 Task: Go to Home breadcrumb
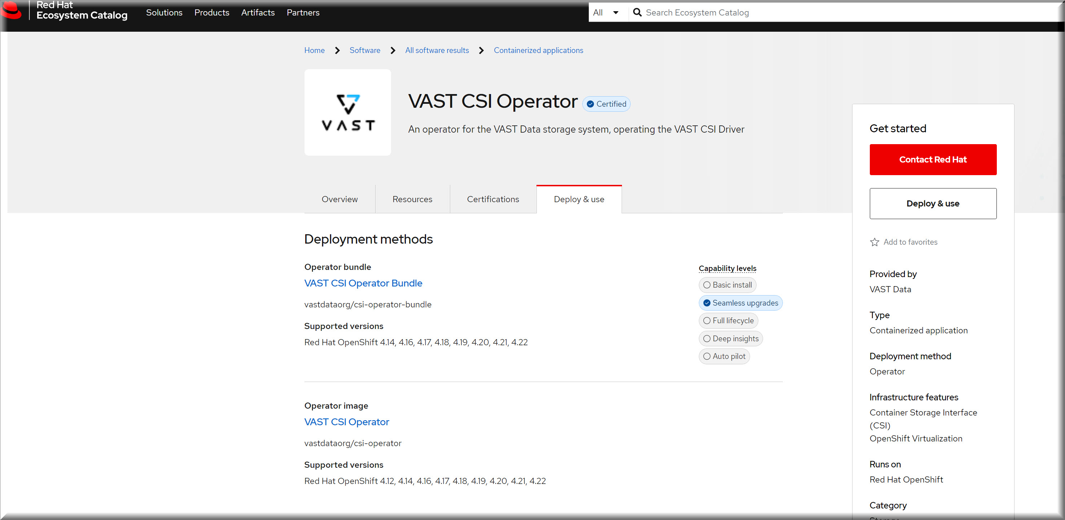coord(315,50)
